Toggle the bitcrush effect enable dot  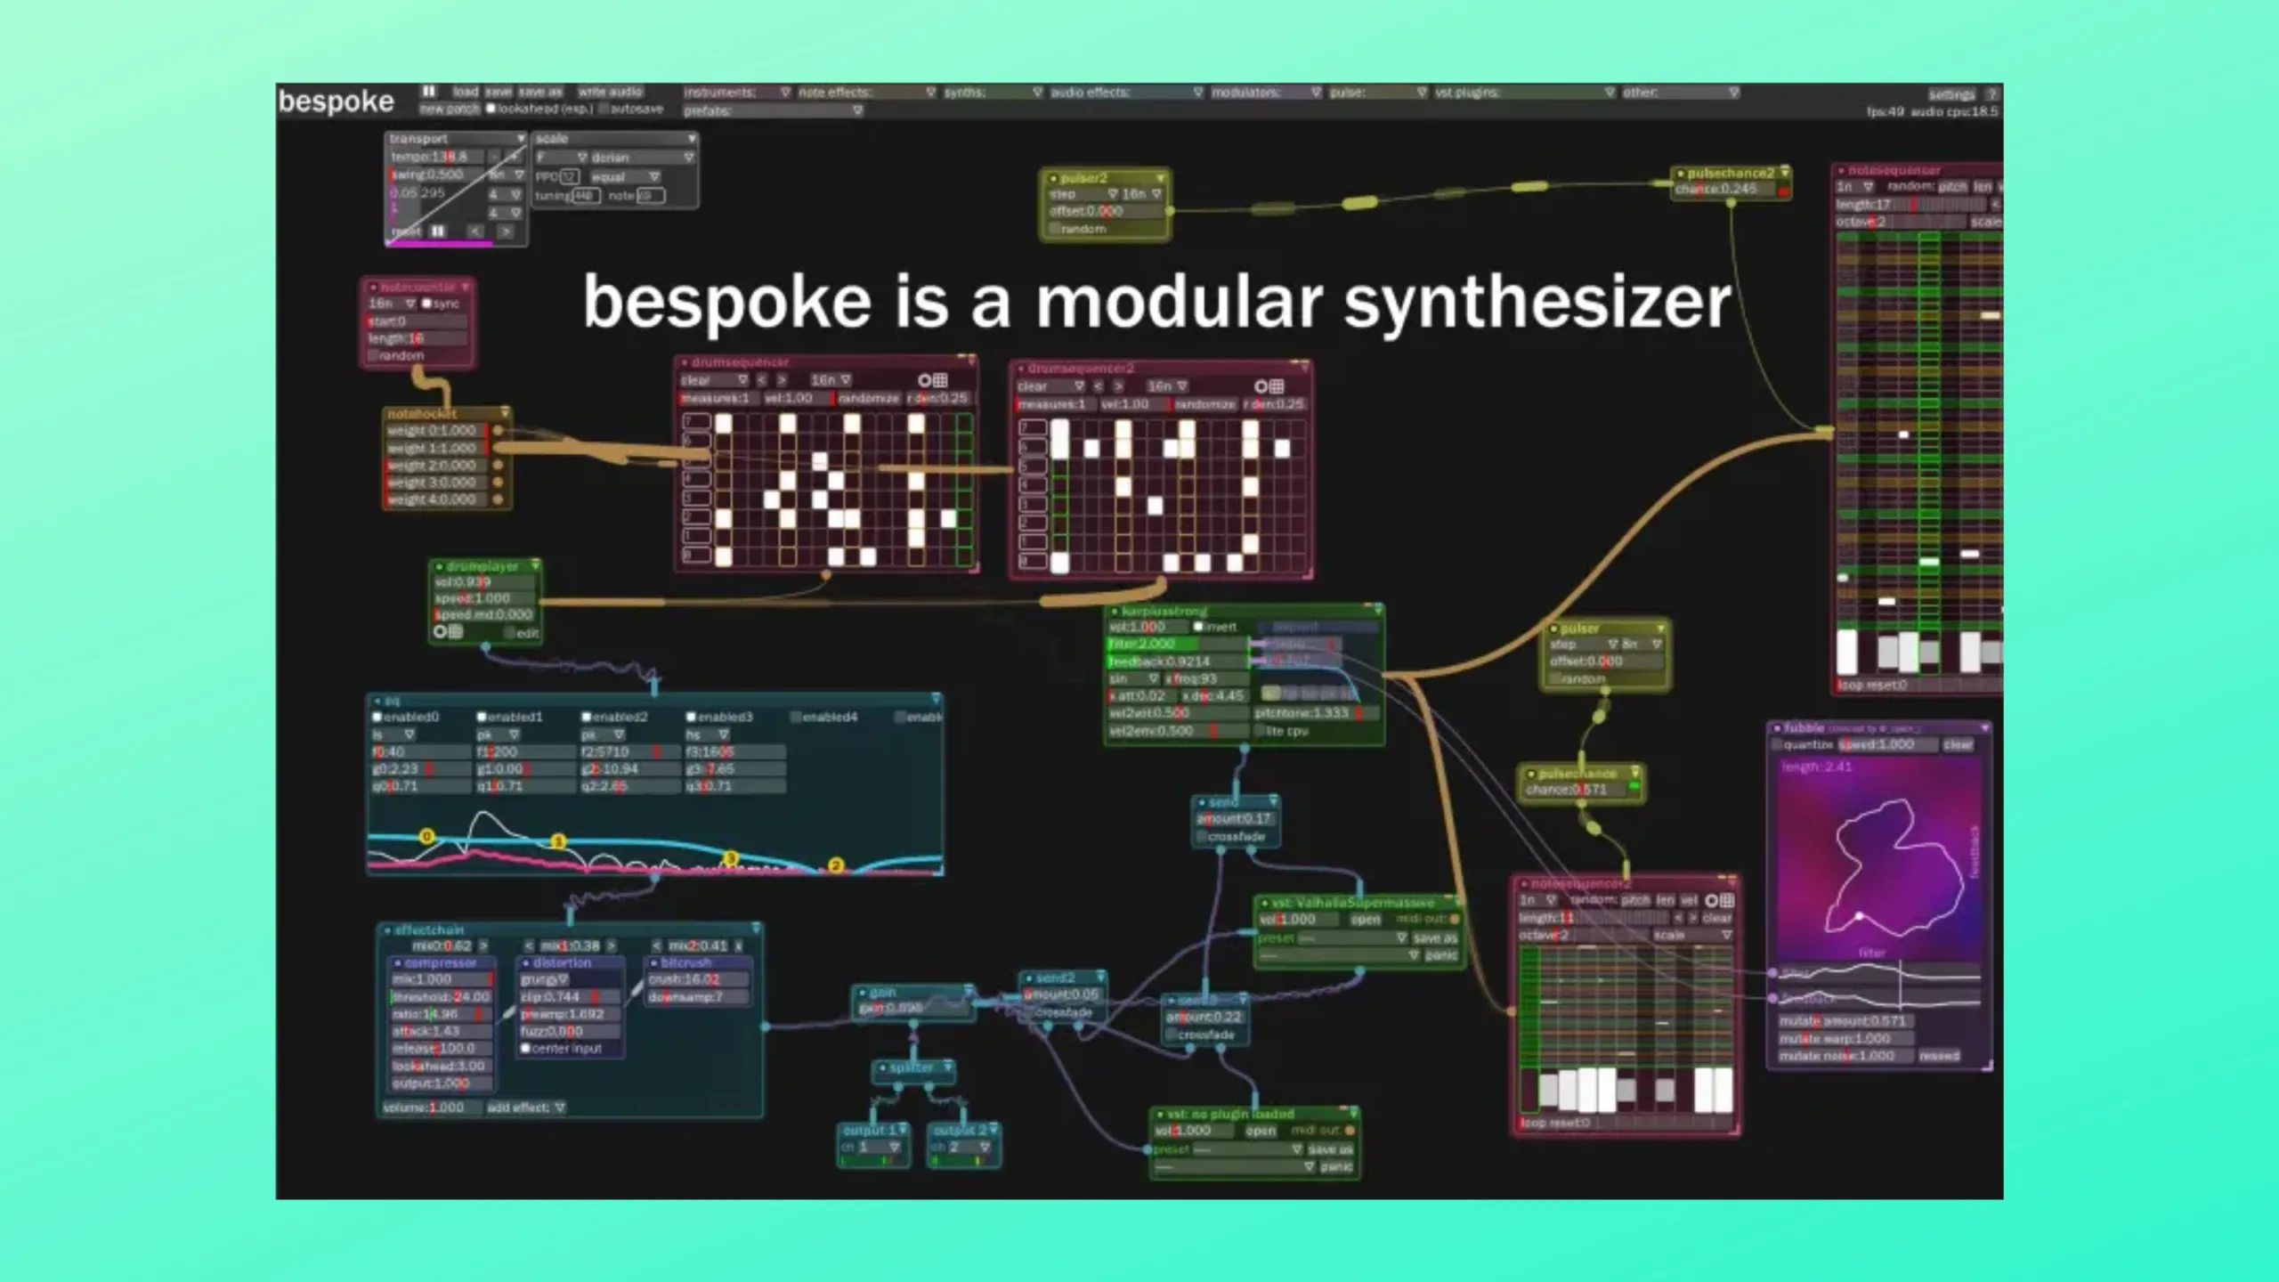[654, 963]
